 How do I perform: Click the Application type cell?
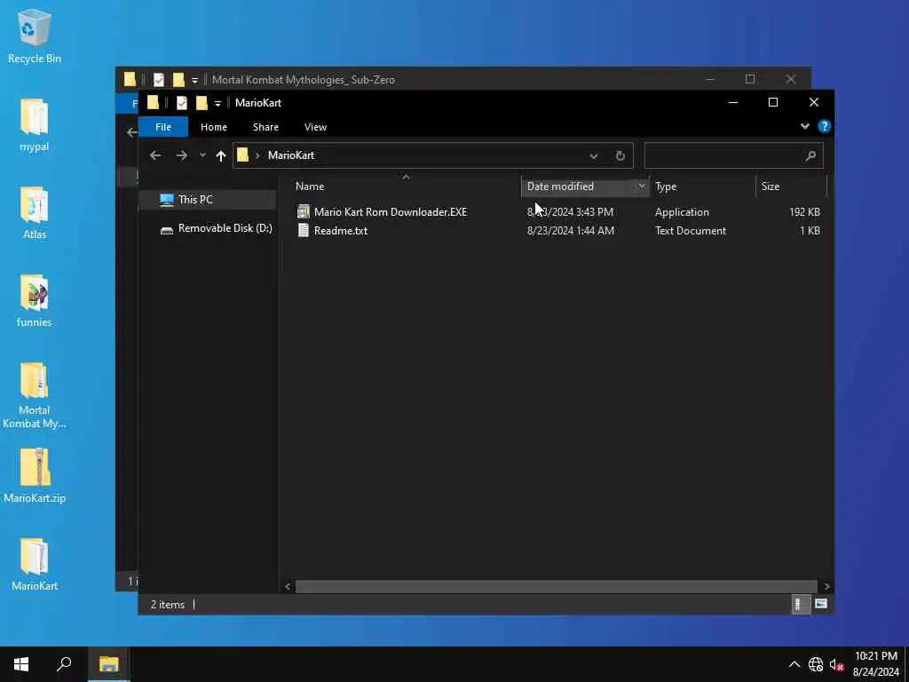682,211
